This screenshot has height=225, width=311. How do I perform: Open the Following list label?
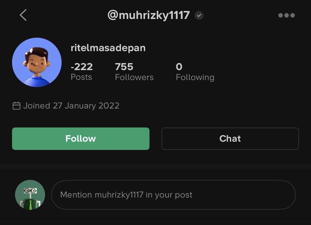195,77
